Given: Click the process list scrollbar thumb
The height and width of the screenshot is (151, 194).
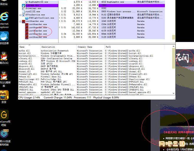Looking at the screenshot, I should click(174, 37).
